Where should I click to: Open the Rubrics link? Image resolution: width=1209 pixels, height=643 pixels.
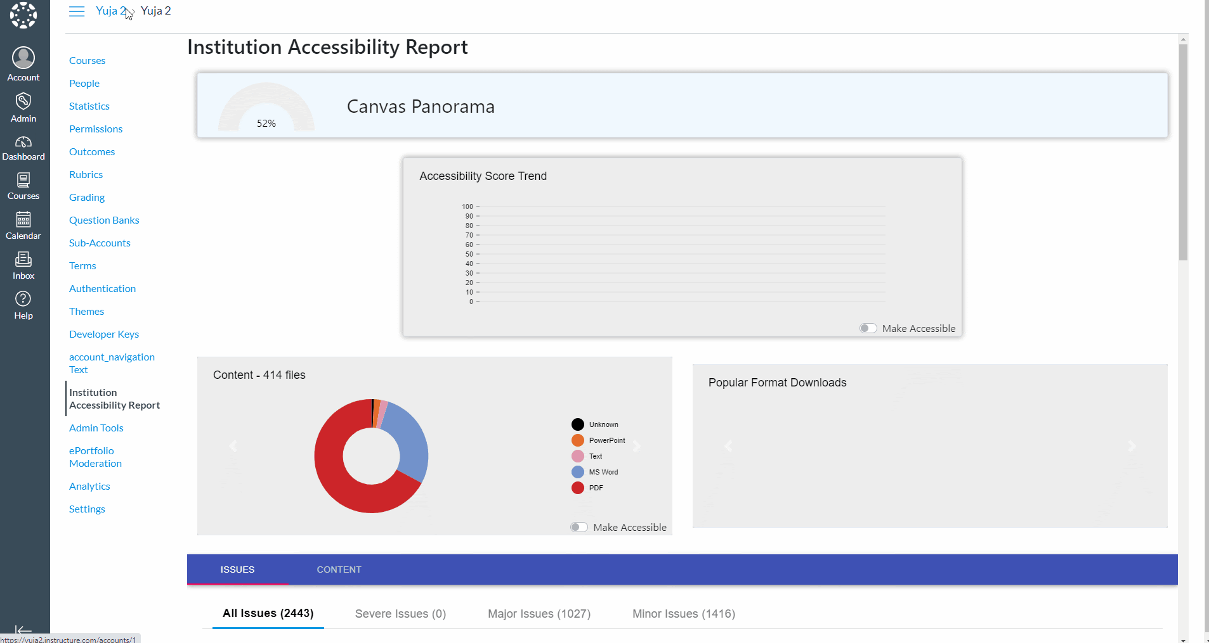(86, 175)
